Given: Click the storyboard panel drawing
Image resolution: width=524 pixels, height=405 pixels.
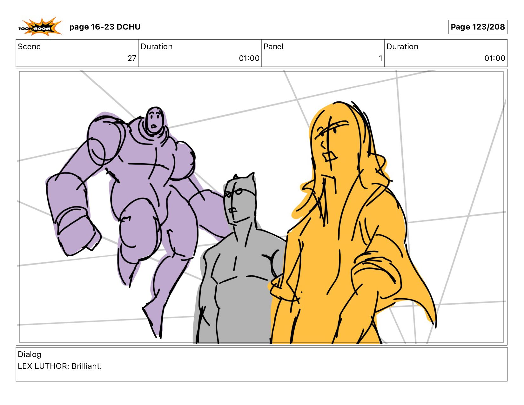Looking at the screenshot, I should (x=261, y=207).
